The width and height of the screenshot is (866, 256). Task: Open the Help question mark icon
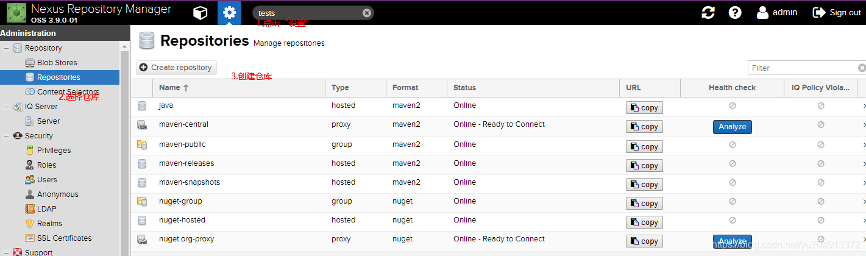(x=735, y=12)
